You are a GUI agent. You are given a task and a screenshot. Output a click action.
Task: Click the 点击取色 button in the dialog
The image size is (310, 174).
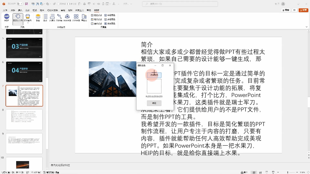154,75
